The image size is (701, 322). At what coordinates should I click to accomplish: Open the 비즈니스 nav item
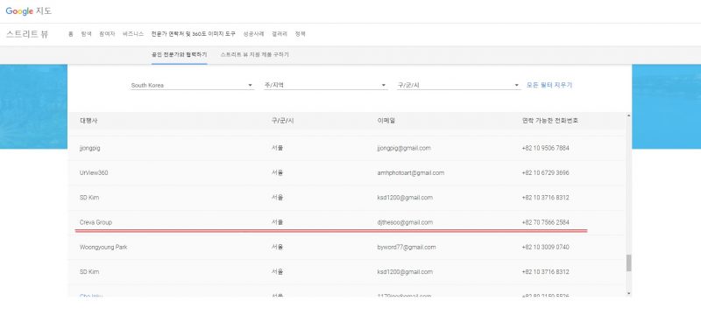pyautogui.click(x=133, y=34)
